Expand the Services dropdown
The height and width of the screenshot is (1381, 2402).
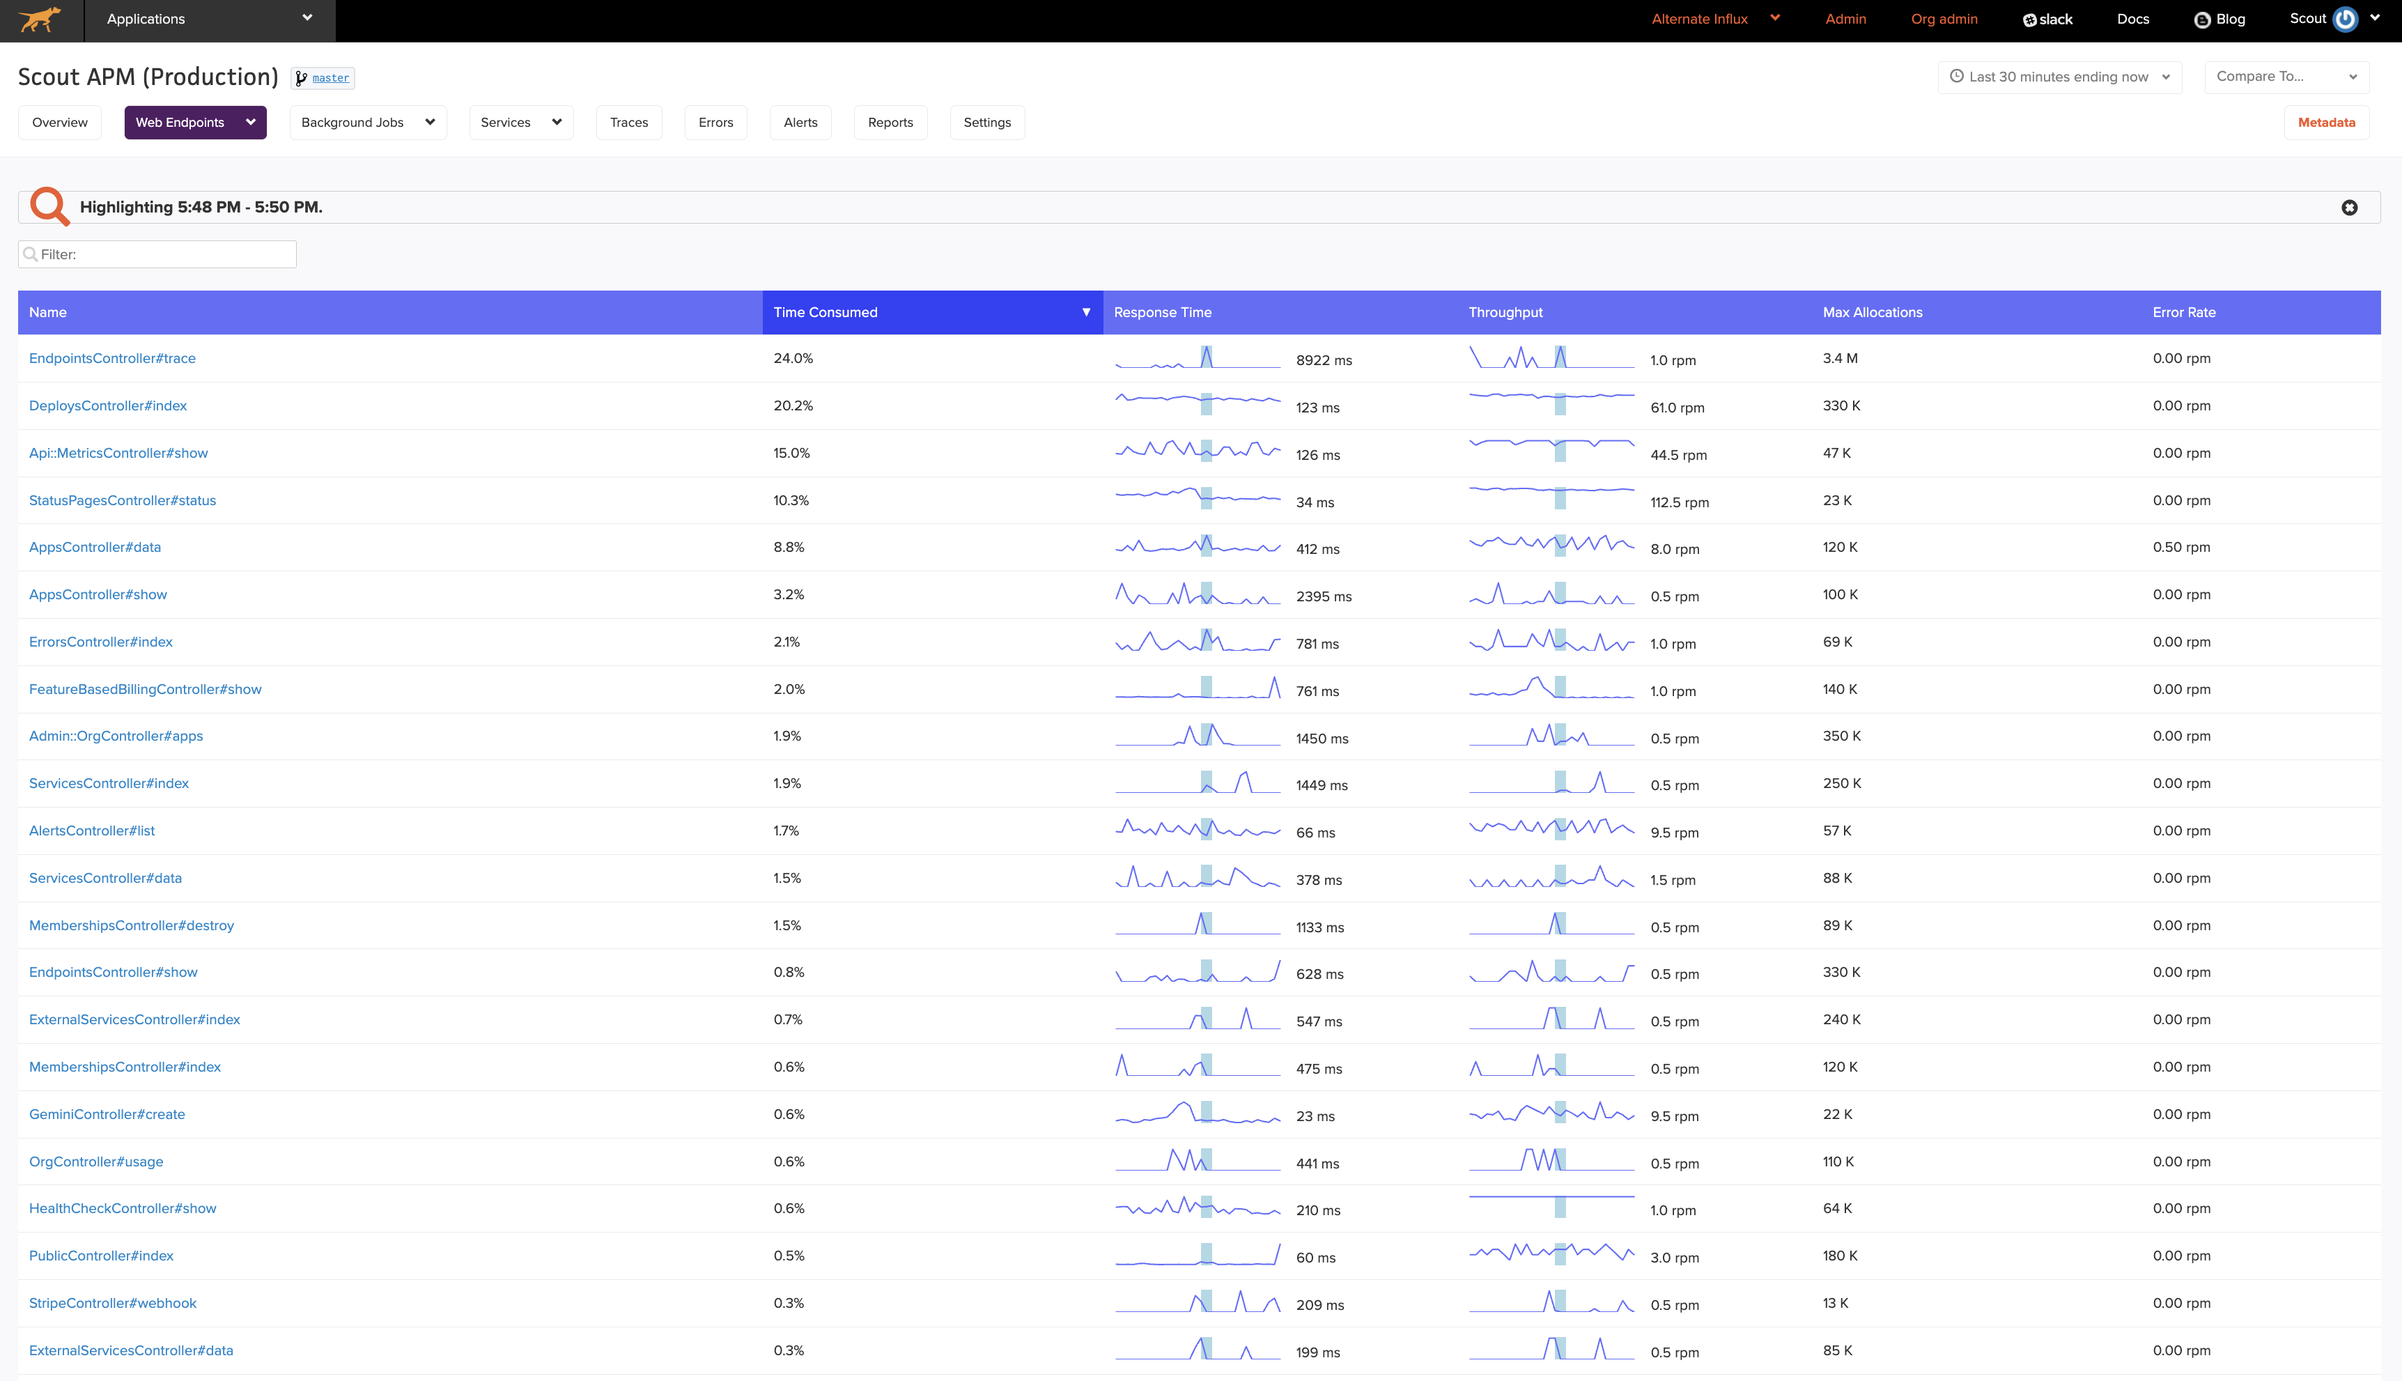pyautogui.click(x=557, y=123)
